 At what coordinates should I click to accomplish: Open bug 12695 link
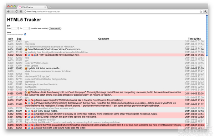(x=19, y=49)
